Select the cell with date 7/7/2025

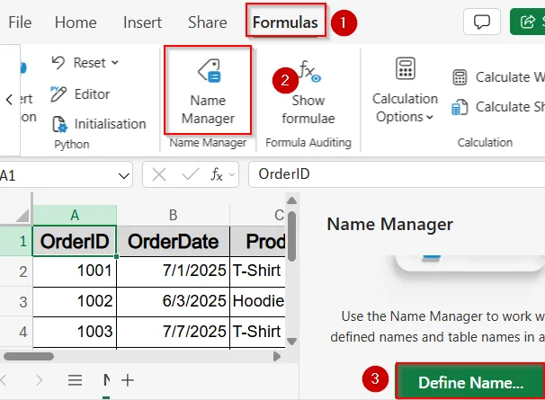click(x=173, y=332)
